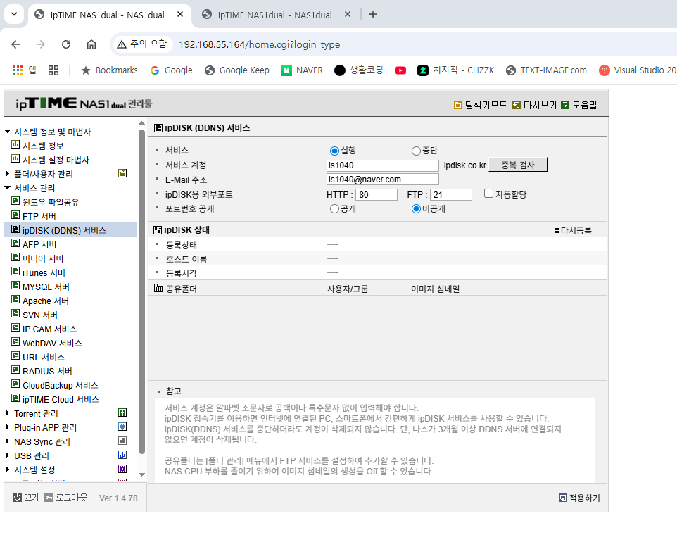677x535 pixels.
Task: Open the WebDAV 서비스 link
Action: (52, 344)
